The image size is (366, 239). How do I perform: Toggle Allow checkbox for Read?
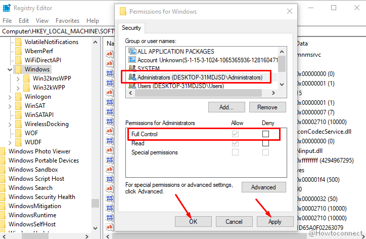[235, 143]
